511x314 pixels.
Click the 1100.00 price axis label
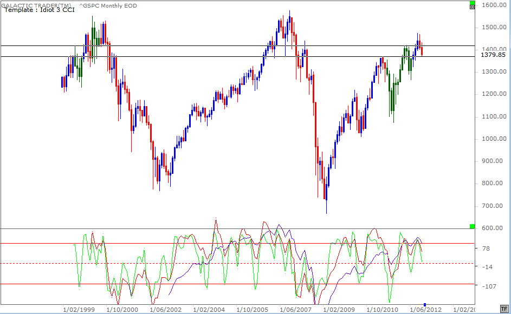click(494, 116)
